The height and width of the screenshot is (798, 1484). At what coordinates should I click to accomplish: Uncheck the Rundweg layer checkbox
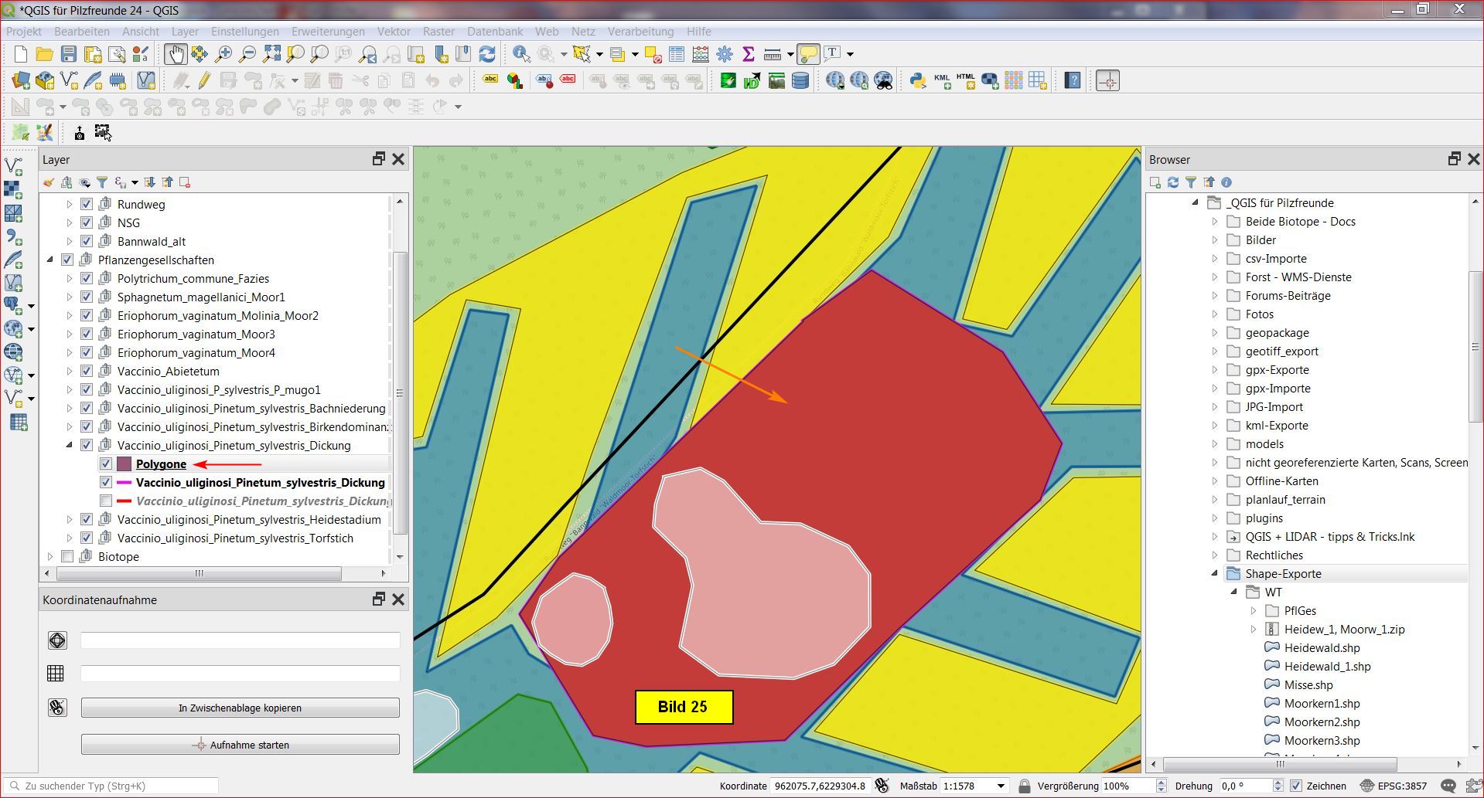point(87,205)
